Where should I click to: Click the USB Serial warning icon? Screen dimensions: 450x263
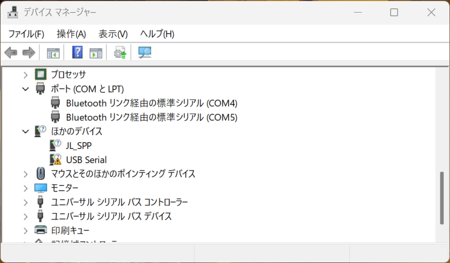point(55,160)
